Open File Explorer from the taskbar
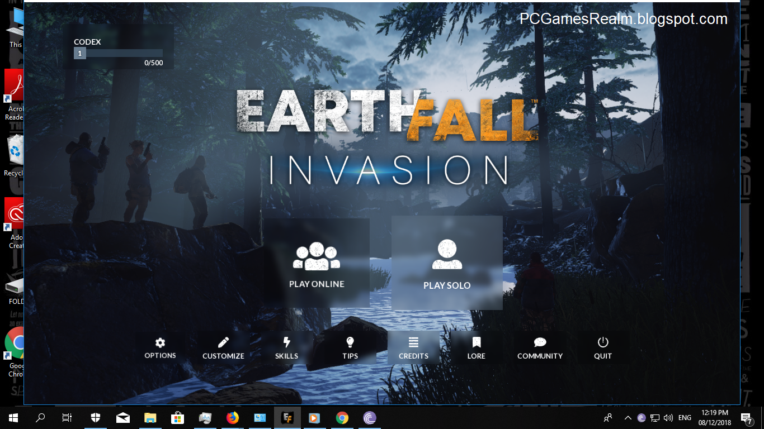The height and width of the screenshot is (429, 764). (150, 418)
